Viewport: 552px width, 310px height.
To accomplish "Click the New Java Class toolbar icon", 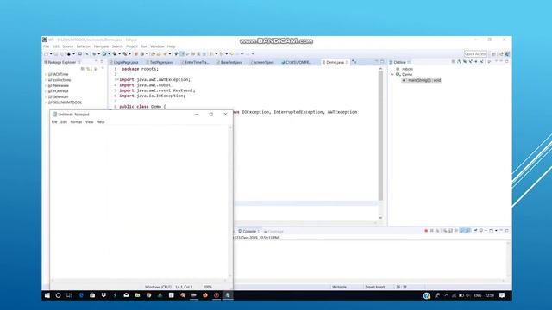I will [x=142, y=53].
